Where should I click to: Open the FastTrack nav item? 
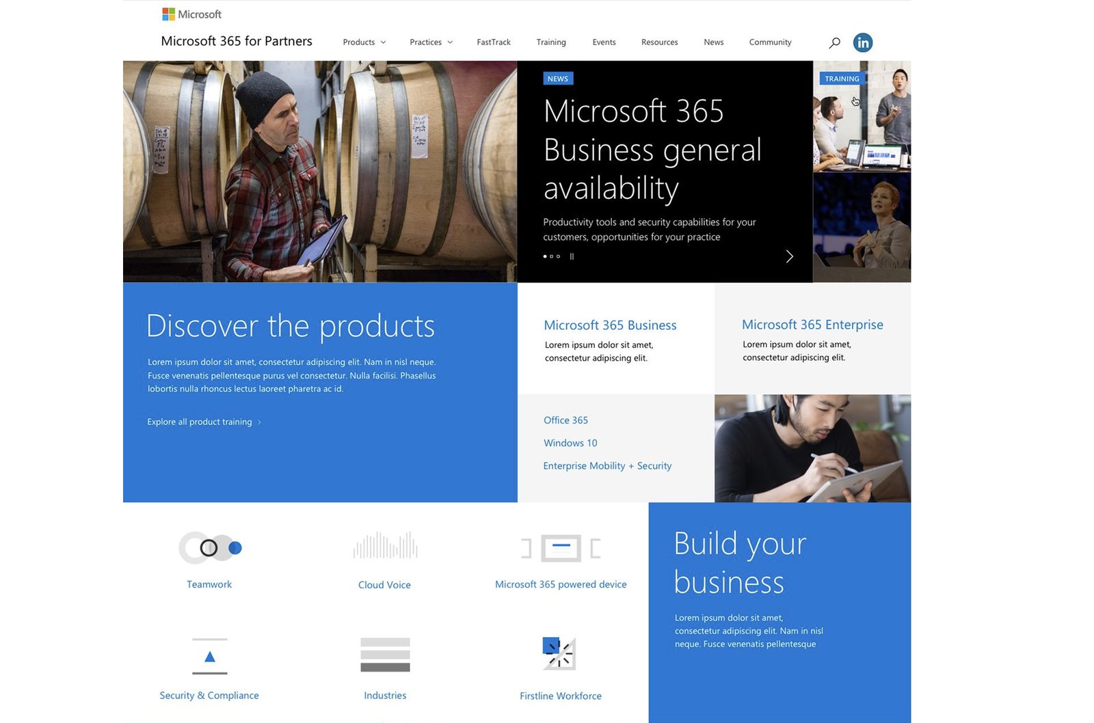pos(494,42)
